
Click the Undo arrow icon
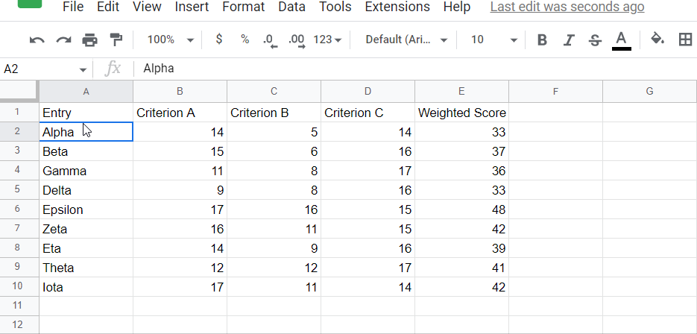pos(37,40)
